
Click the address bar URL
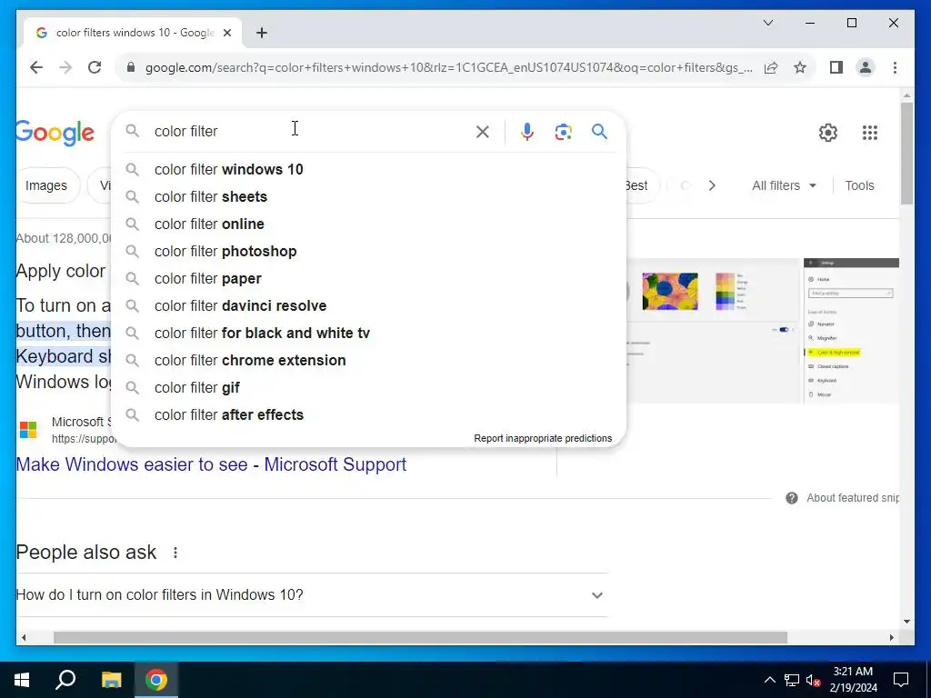[x=449, y=67]
